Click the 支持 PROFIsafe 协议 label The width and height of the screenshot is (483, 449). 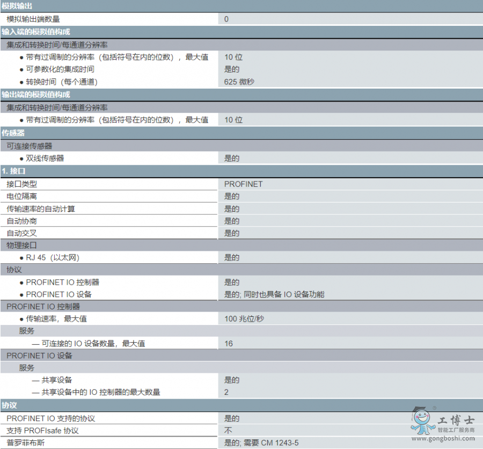pos(42,431)
